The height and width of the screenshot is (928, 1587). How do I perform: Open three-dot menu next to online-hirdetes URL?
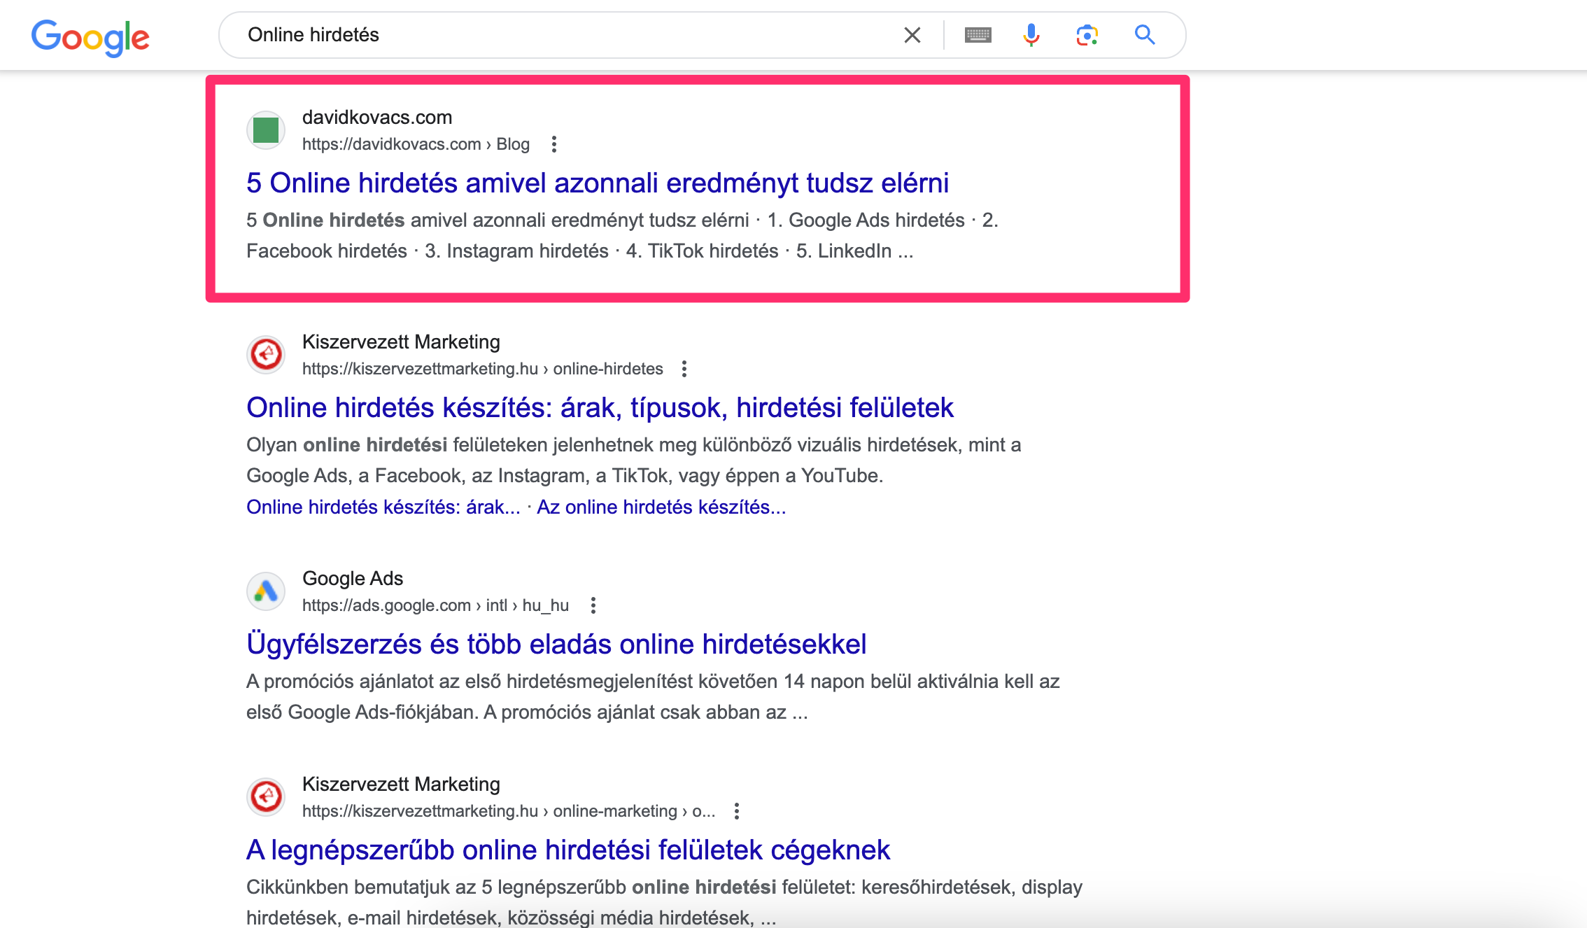tap(684, 369)
